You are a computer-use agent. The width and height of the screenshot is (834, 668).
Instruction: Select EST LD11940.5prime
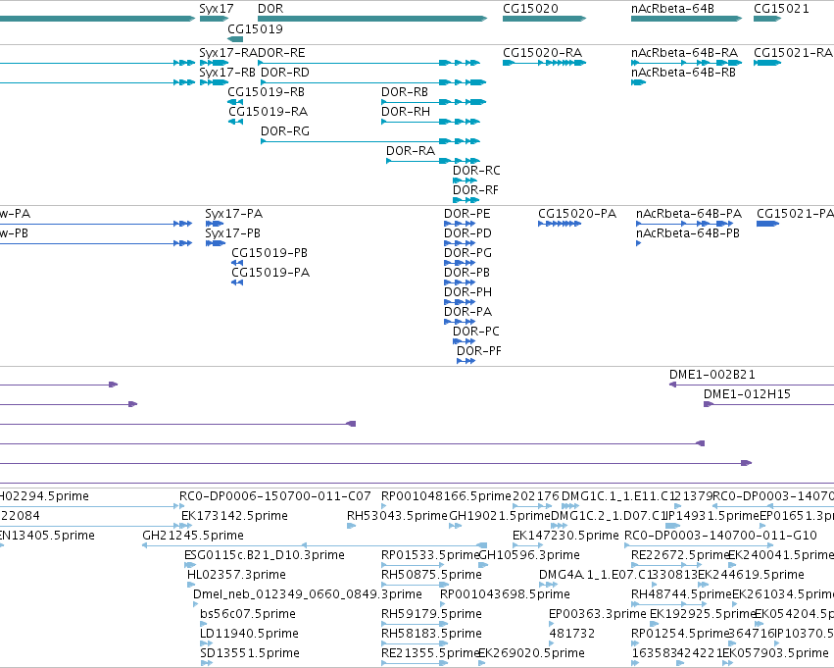coord(249,634)
